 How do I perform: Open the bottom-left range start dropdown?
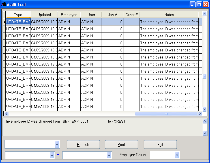[52, 155]
